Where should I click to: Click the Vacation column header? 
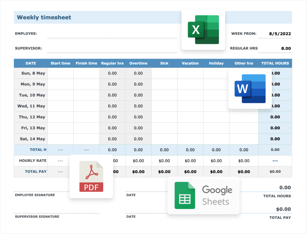pyautogui.click(x=190, y=63)
